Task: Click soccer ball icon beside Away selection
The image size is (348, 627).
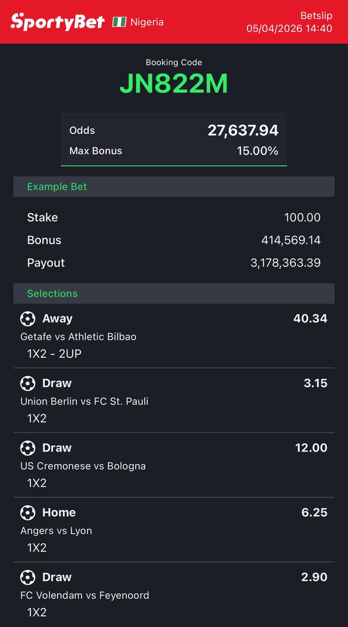Action: point(28,318)
